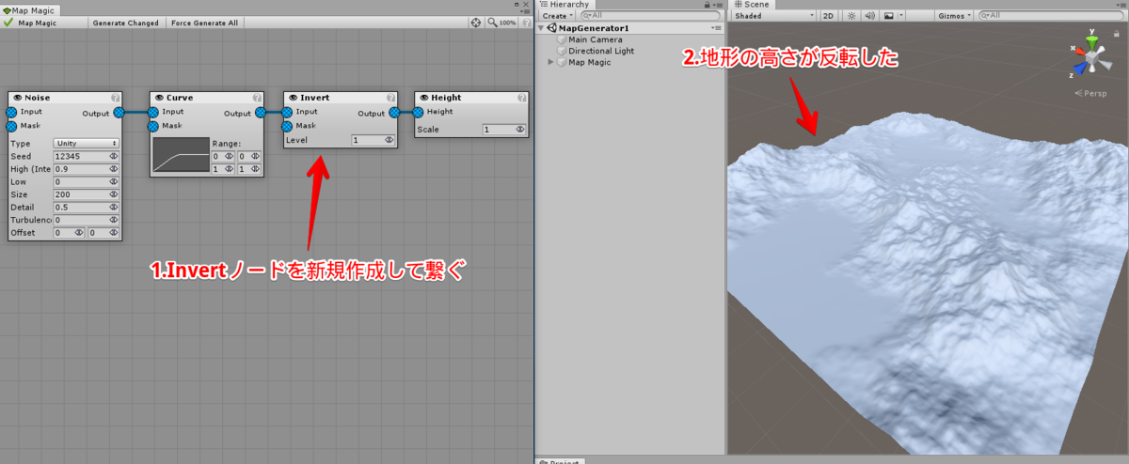Open Map Magic toolbar help icon
Viewport: 1129px width, 464px height.
click(x=525, y=22)
